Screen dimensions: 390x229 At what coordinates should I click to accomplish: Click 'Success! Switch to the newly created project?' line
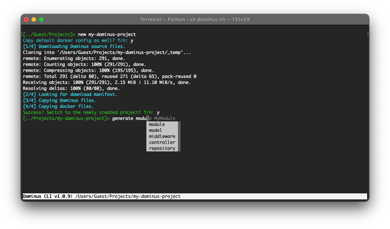coord(91,112)
